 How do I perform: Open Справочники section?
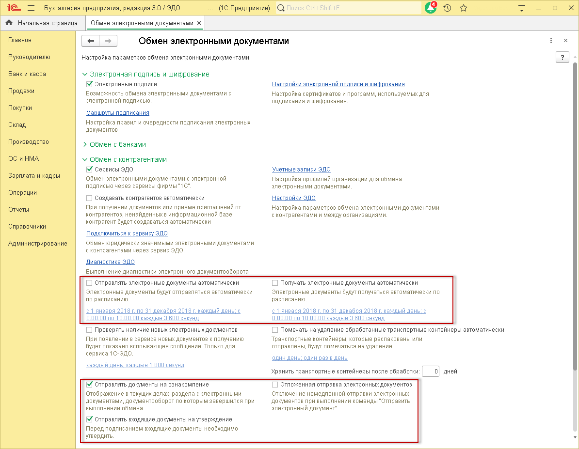click(x=27, y=227)
